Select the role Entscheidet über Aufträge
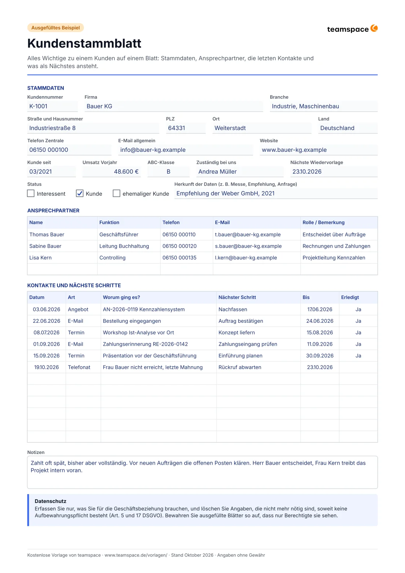 pyautogui.click(x=334, y=234)
